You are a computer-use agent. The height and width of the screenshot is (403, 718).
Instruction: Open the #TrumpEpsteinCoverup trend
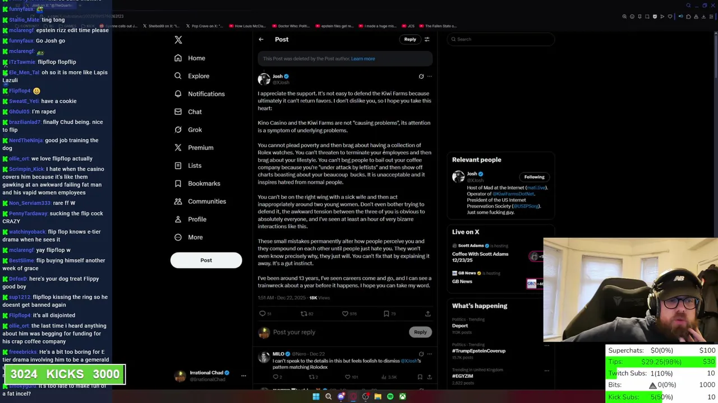click(478, 351)
